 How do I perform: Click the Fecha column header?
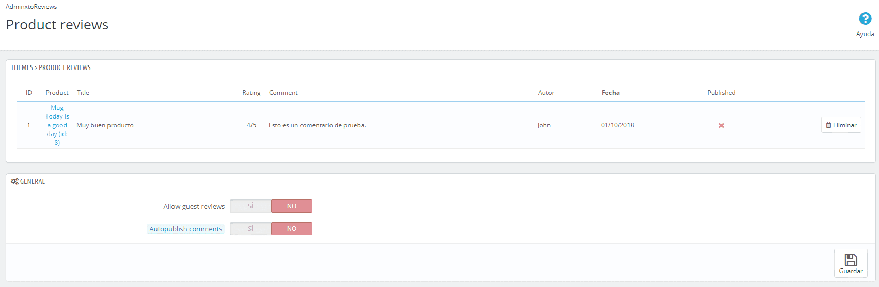(610, 93)
